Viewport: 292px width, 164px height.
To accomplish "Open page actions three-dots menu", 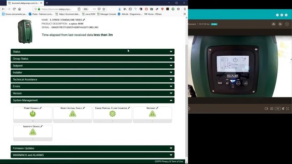I will pyautogui.click(x=94, y=9).
